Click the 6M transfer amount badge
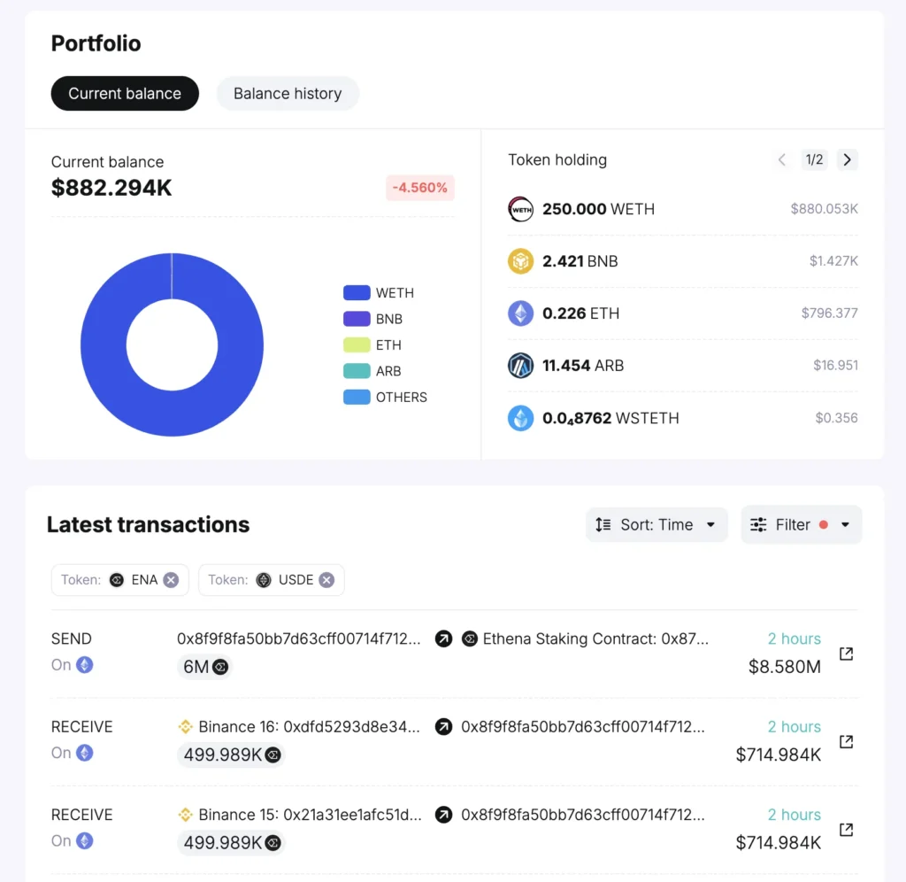 tap(204, 667)
